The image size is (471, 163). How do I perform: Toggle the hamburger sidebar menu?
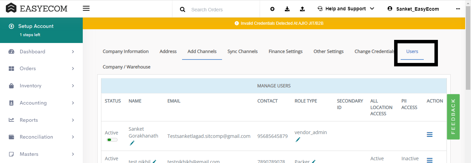86,8
